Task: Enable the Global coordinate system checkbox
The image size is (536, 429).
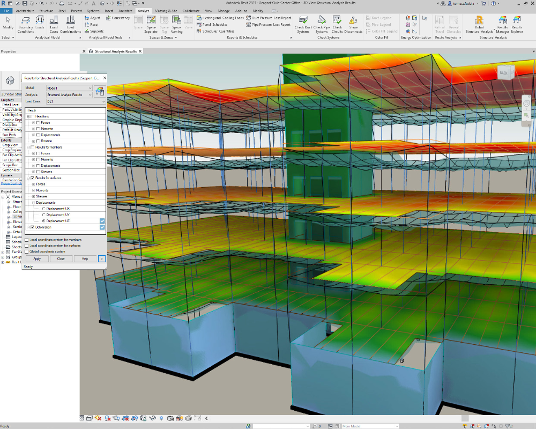Action: [27, 252]
